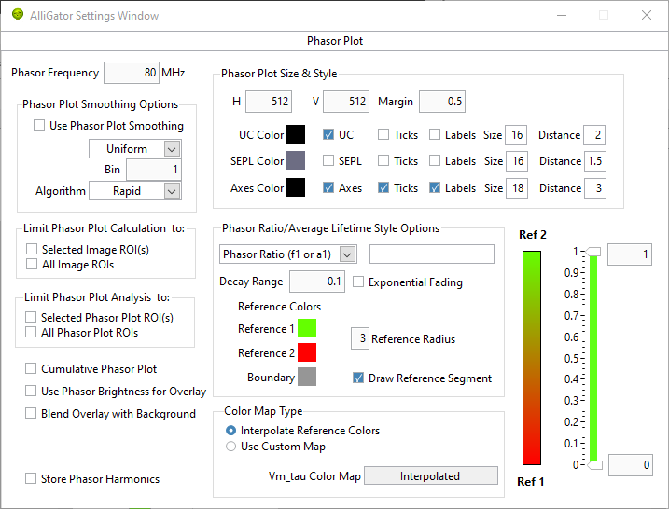The image size is (669, 509).
Task: Open the SEPL Color swatch
Action: coord(296,160)
